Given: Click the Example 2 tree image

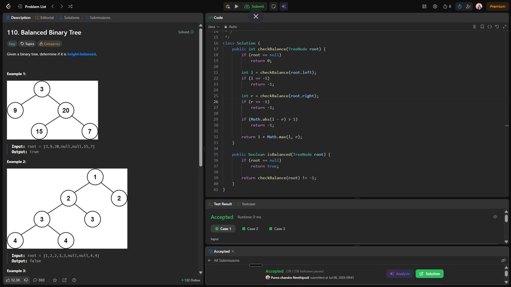Looking at the screenshot, I should [67, 209].
